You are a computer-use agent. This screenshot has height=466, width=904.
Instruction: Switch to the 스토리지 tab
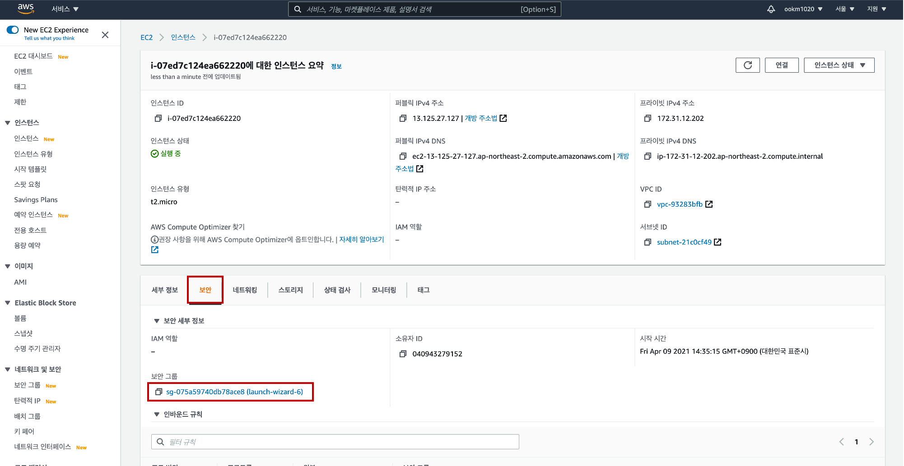tap(290, 290)
